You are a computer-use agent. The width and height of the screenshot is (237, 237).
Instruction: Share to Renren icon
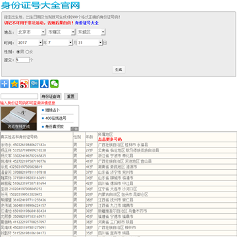coord(44,84)
